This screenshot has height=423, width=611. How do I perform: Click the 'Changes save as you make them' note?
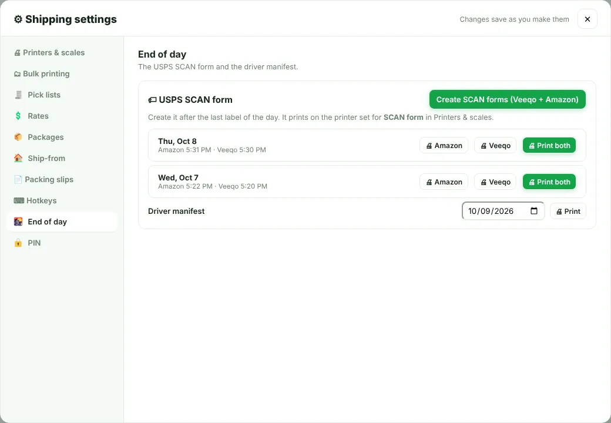[x=515, y=19]
